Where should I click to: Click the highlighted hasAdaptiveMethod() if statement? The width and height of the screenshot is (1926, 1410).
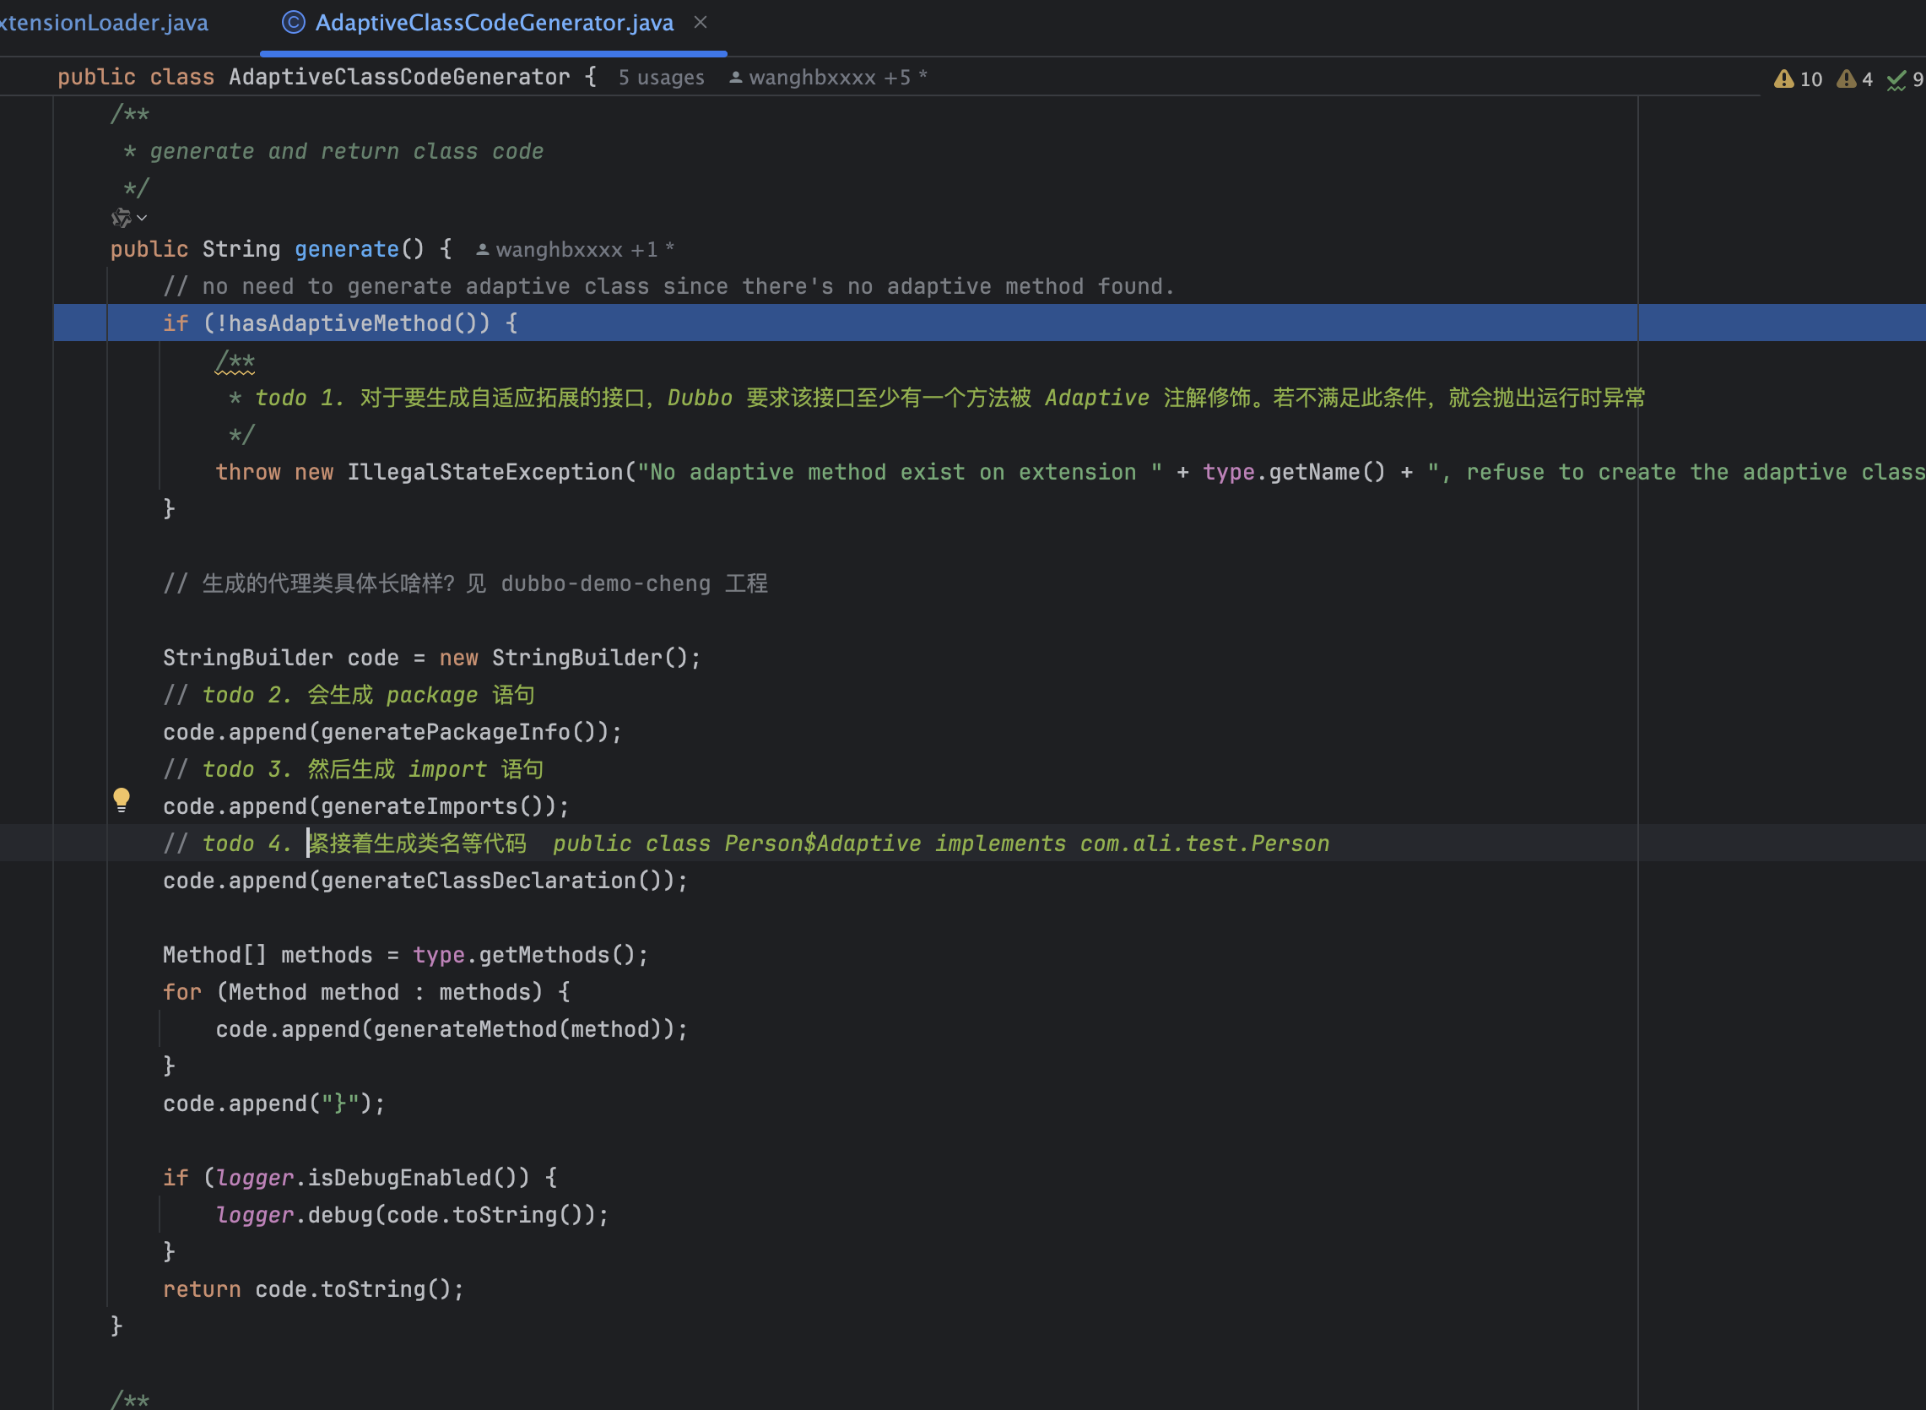[341, 323]
